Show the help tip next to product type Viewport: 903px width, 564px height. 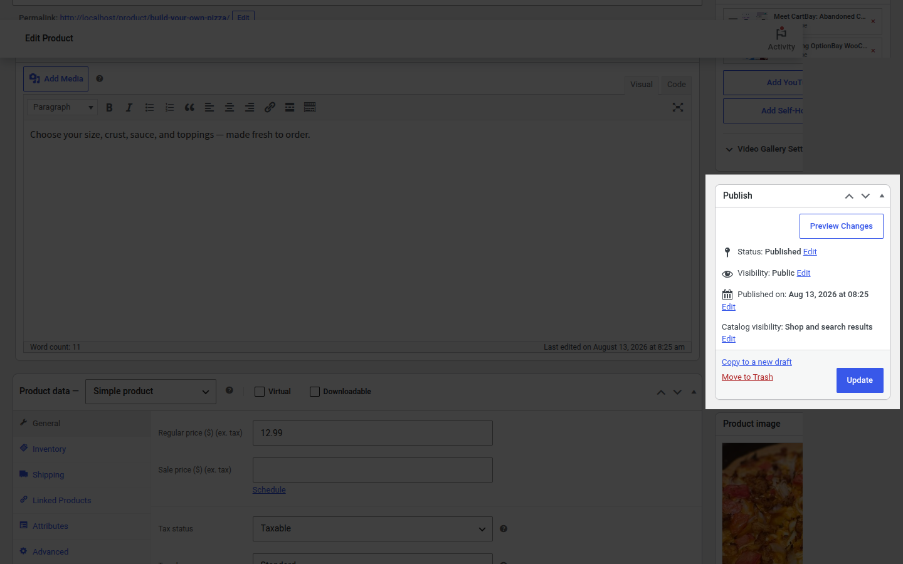[x=230, y=390]
